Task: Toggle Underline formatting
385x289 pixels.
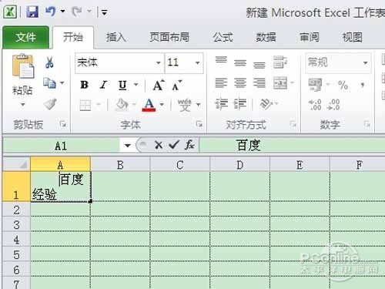Action: [x=122, y=85]
